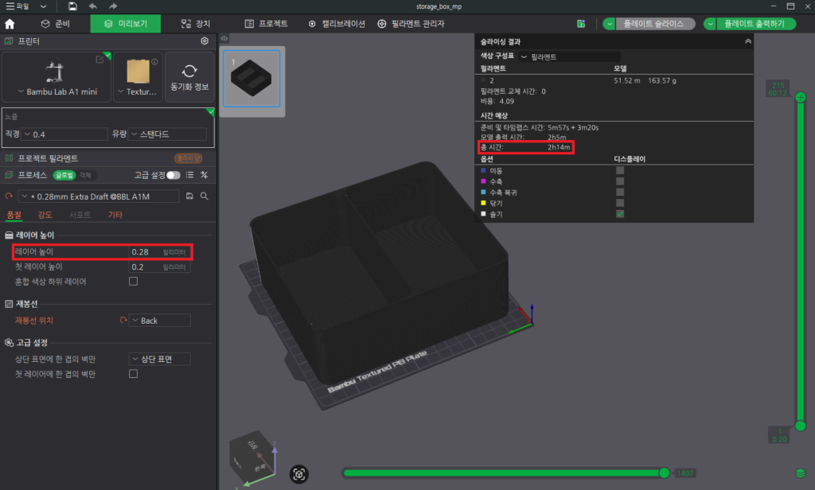Viewport: 815px width, 490px height.
Task: Click the green plate layout icon
Action: (581, 24)
